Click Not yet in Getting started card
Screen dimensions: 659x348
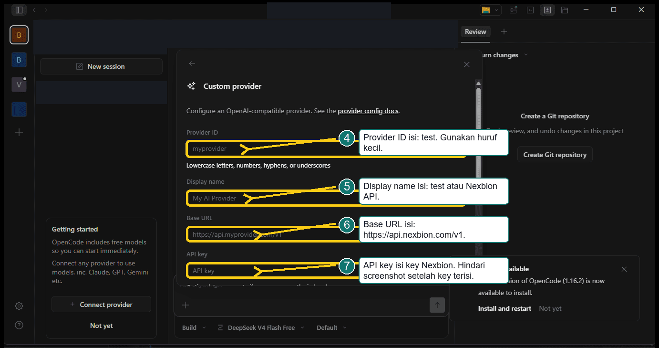click(101, 326)
